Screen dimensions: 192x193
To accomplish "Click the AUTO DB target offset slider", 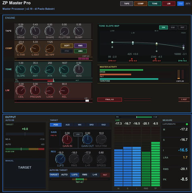I will coord(25,134).
